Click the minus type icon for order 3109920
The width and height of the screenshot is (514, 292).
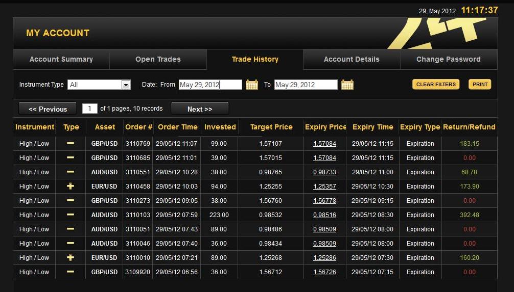coord(71,272)
